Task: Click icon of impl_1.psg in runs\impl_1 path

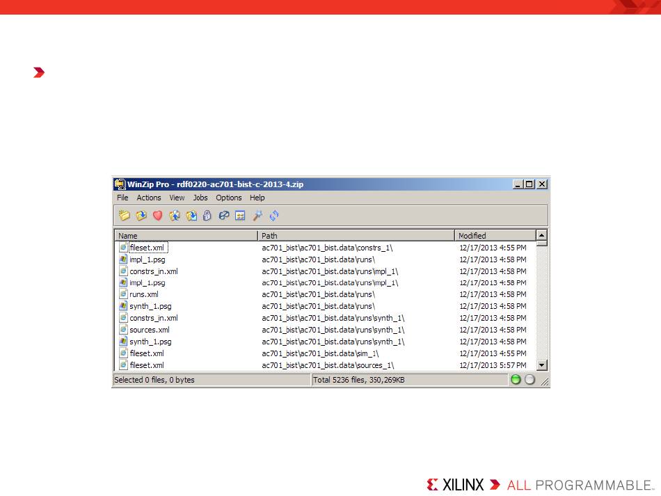Action: (123, 282)
